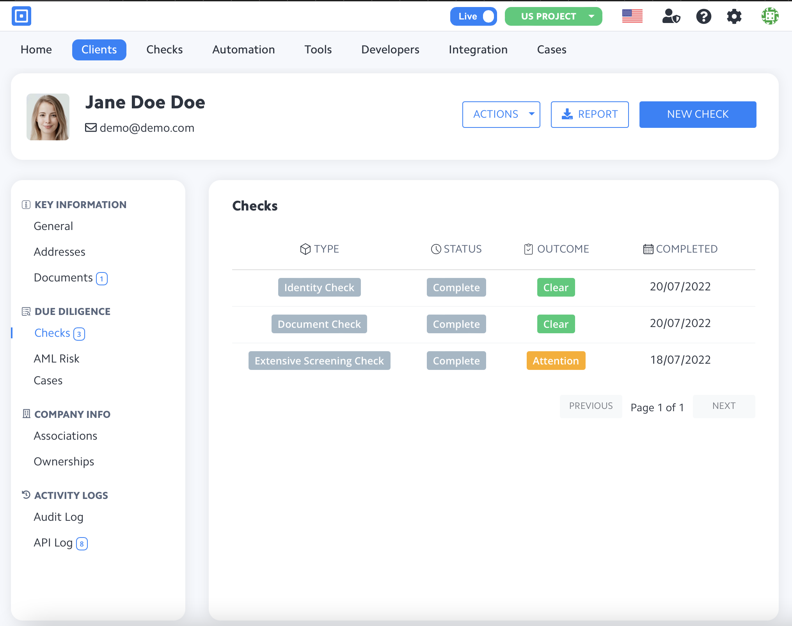
Task: Toggle the Live mode switch
Action: point(473,16)
